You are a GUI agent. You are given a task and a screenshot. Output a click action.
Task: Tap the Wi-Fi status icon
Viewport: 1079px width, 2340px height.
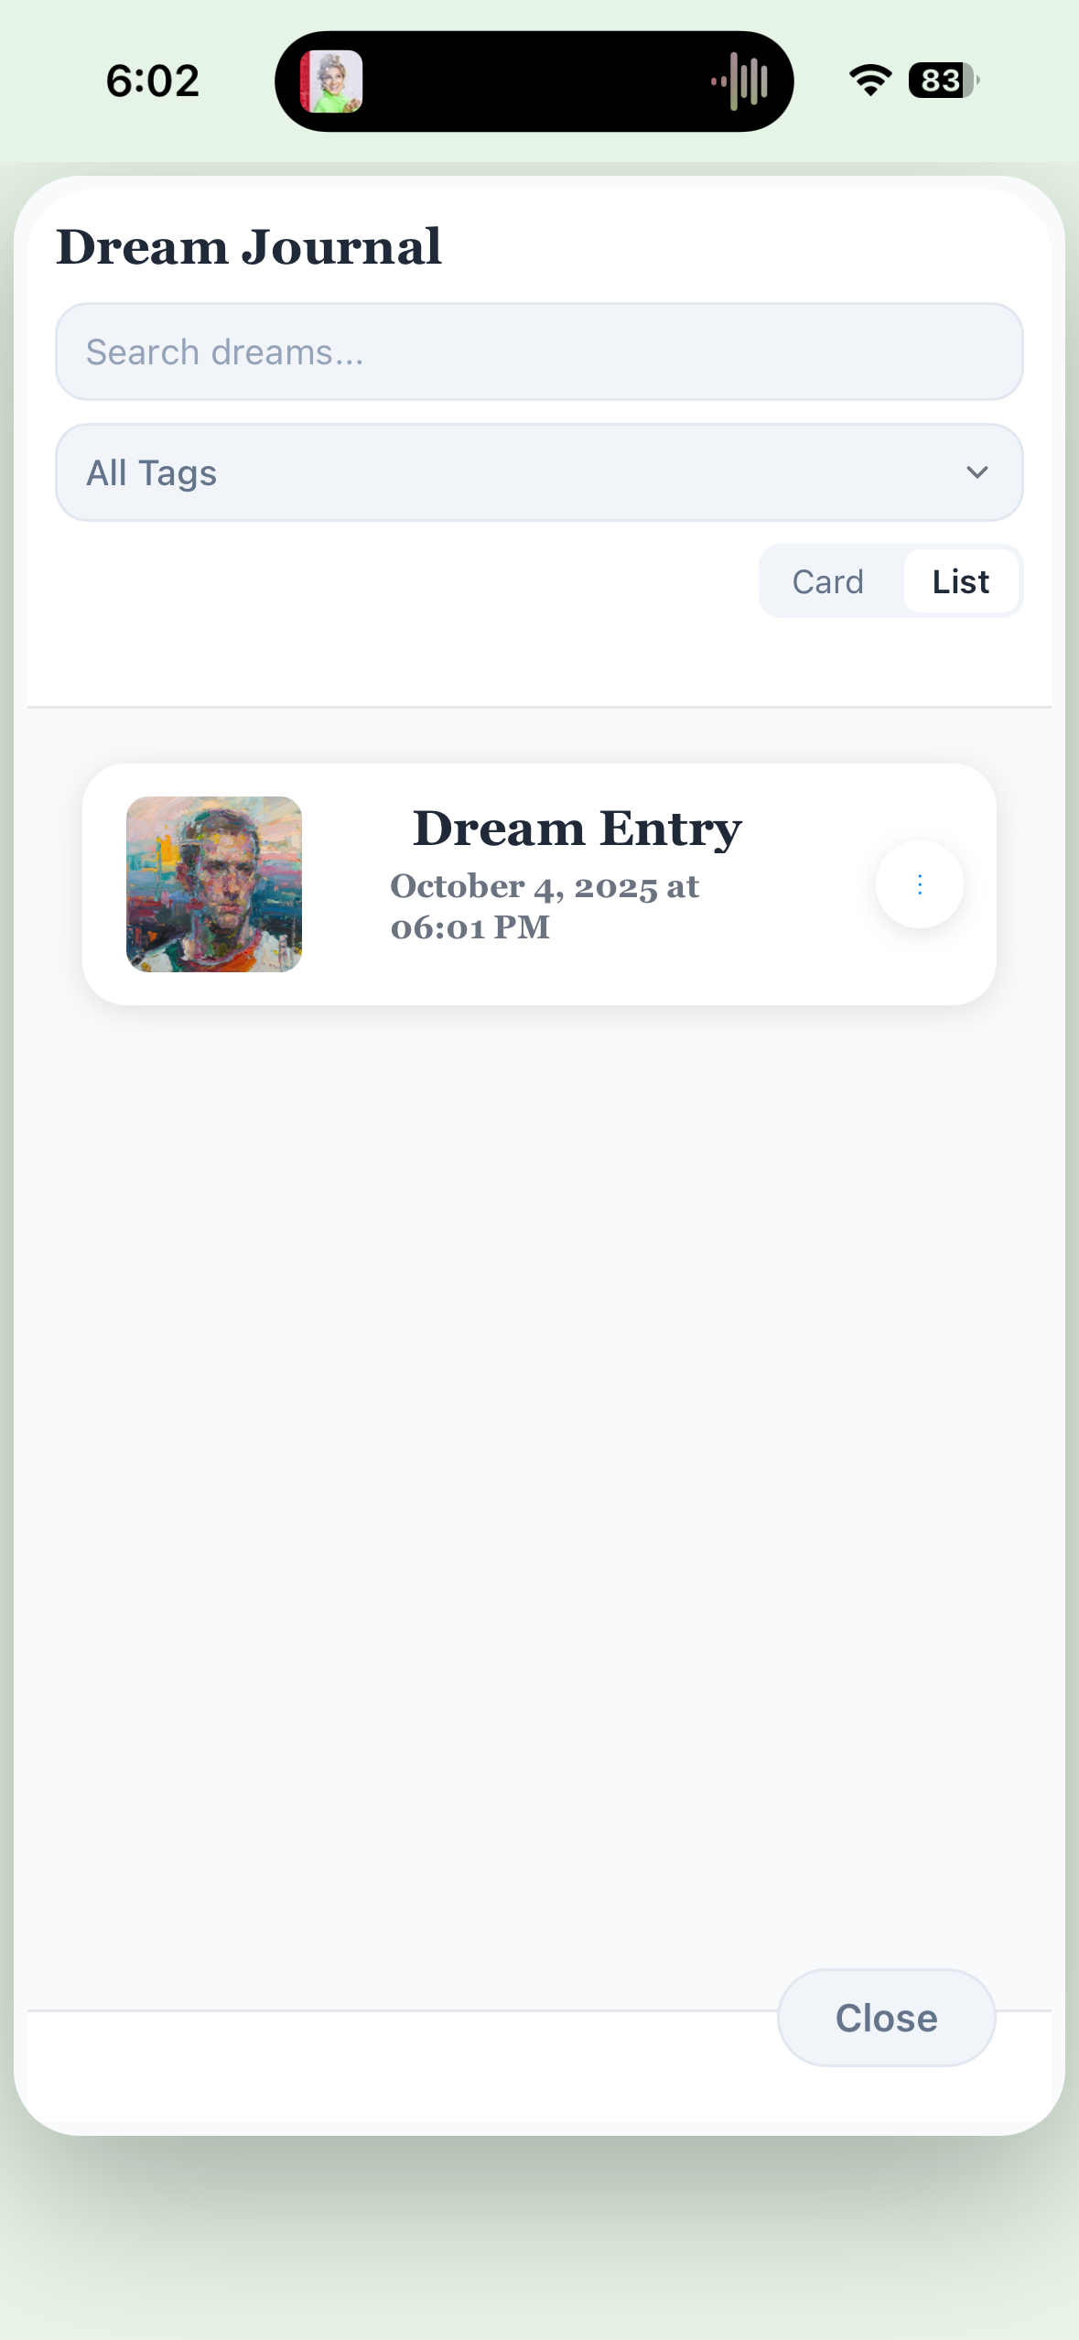[870, 81]
